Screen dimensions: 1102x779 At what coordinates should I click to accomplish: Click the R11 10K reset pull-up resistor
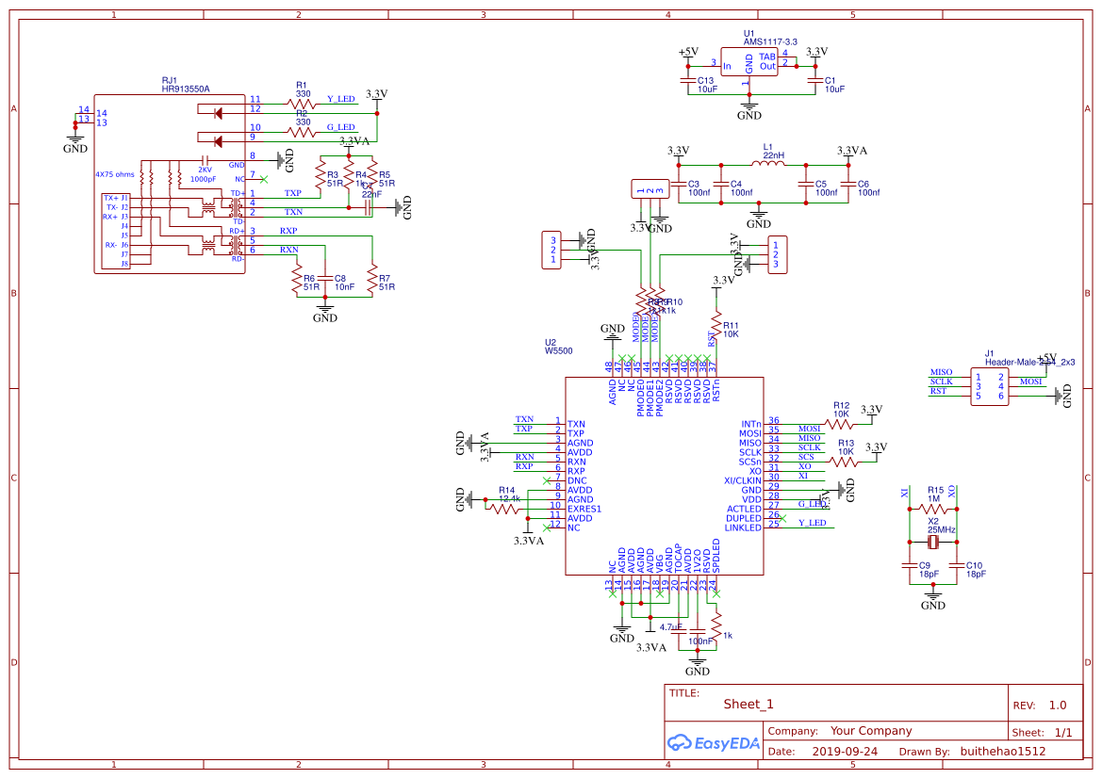tap(716, 328)
